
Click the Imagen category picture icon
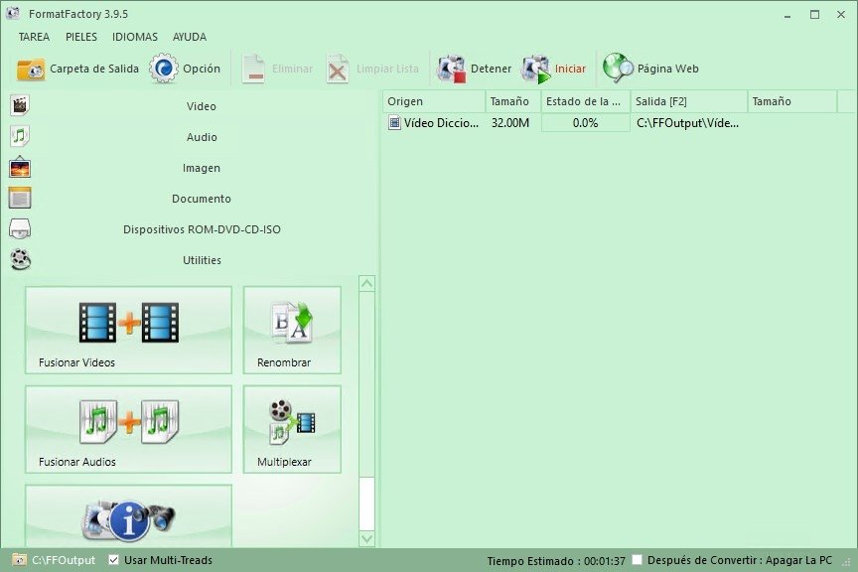(20, 167)
